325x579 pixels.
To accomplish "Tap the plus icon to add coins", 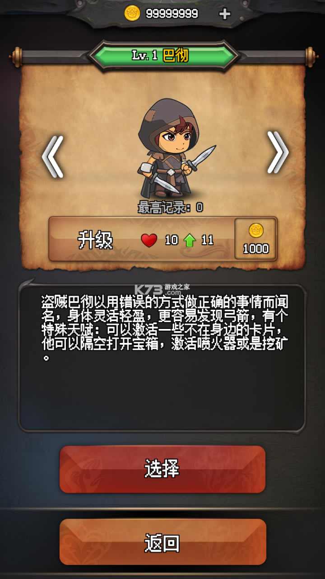I will [224, 14].
